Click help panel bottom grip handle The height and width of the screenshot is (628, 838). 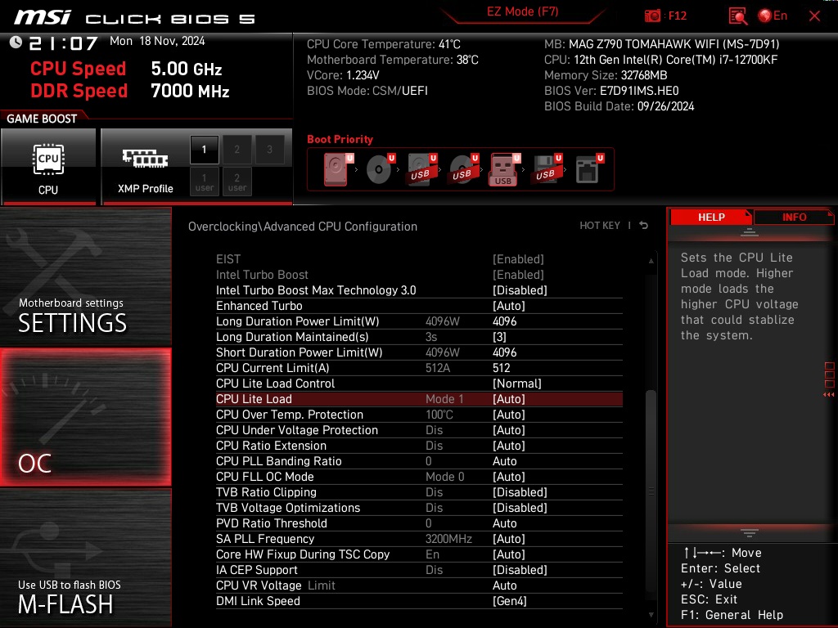coord(750,533)
